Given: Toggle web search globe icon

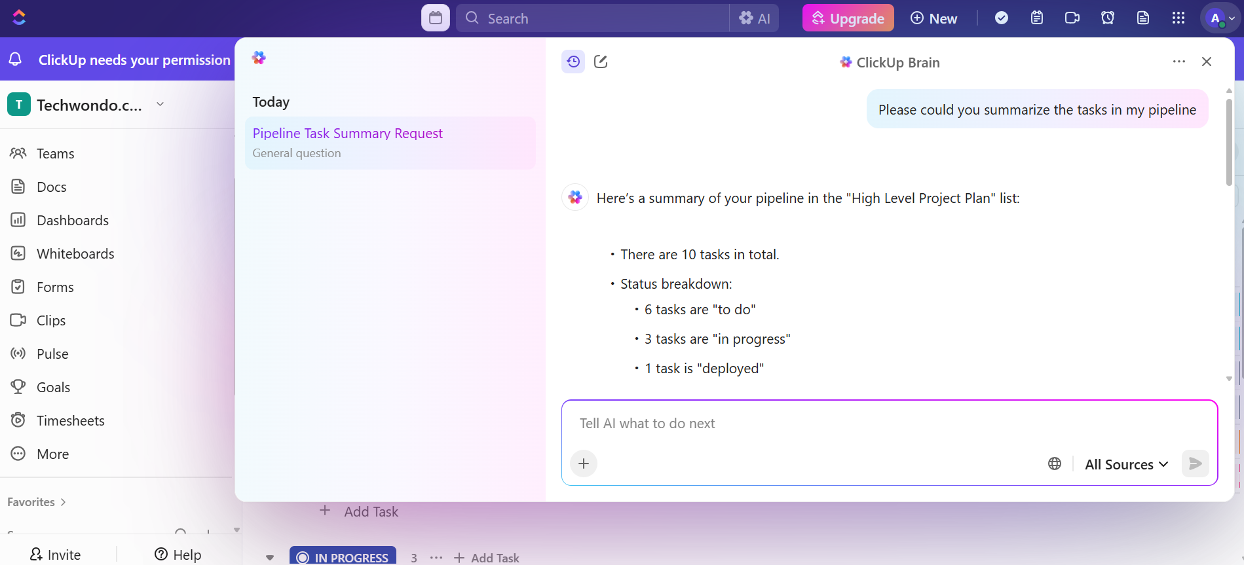Looking at the screenshot, I should 1055,464.
